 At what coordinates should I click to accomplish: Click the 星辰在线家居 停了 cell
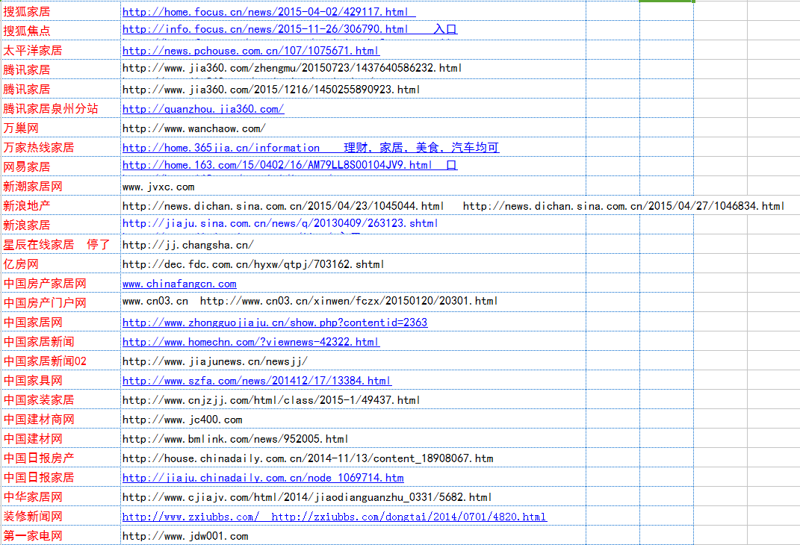pyautogui.click(x=61, y=243)
